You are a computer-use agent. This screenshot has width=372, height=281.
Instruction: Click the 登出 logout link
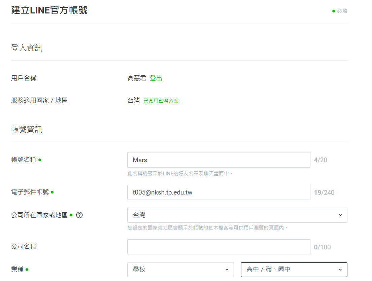pyautogui.click(x=156, y=78)
